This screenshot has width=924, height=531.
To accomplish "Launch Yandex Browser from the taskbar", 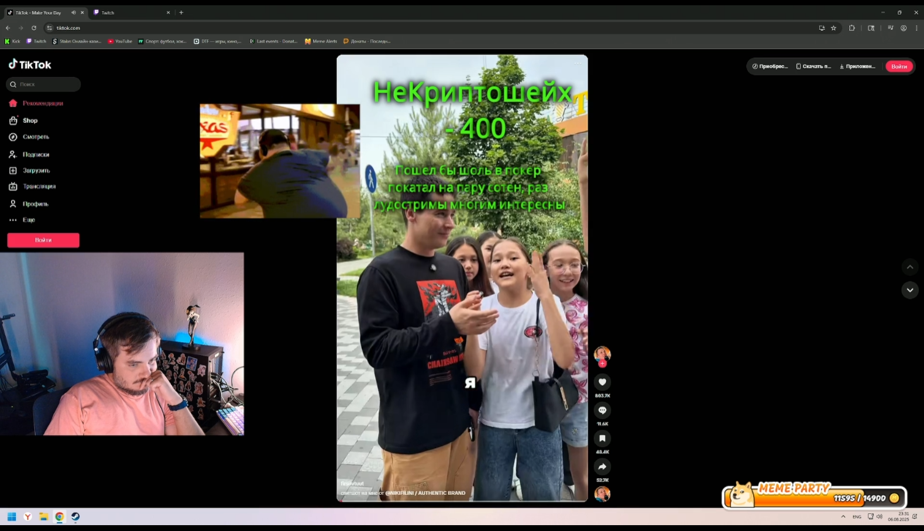I will (28, 516).
